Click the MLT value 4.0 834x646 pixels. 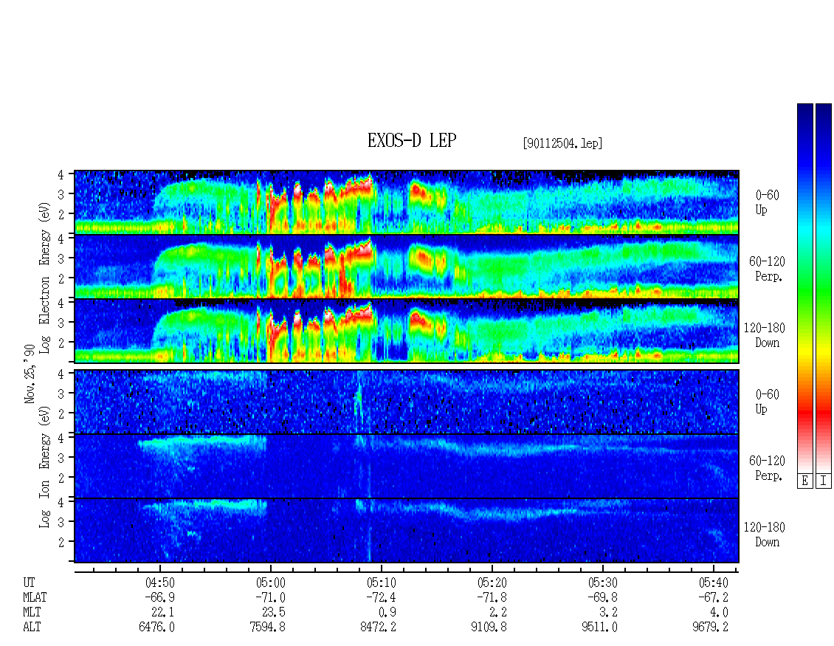(719, 613)
